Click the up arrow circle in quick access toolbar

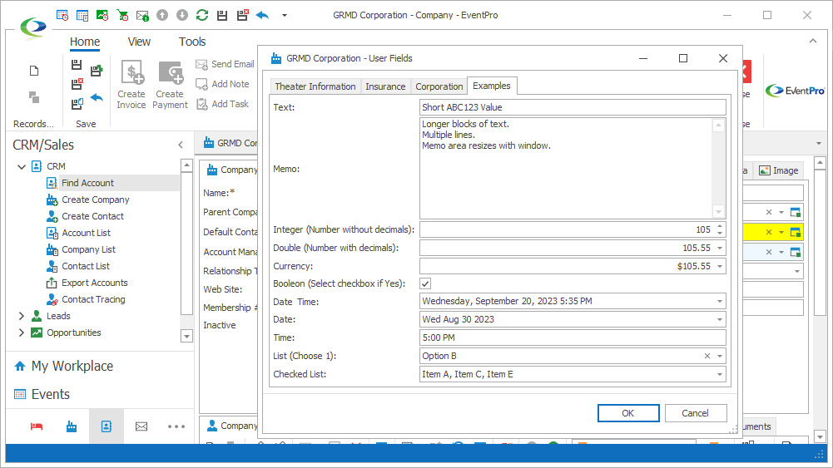(x=162, y=16)
